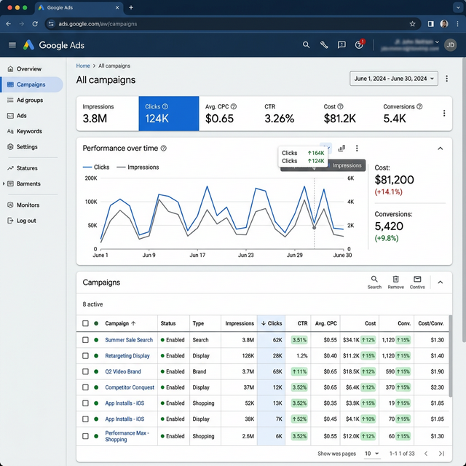Screen dimensions: 466x466
Task: Go to Ad groups in the sidebar
Action: [x=29, y=100]
